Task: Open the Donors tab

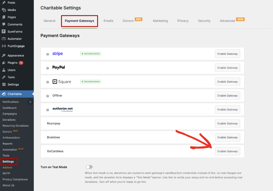Action: (128, 21)
